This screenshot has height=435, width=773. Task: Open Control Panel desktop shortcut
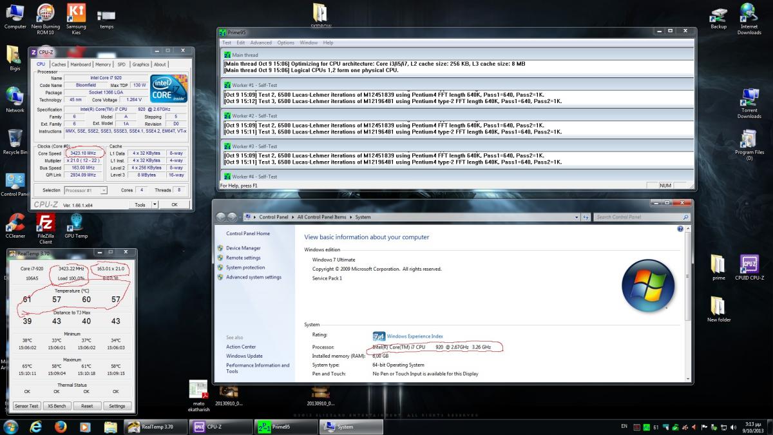click(x=15, y=184)
